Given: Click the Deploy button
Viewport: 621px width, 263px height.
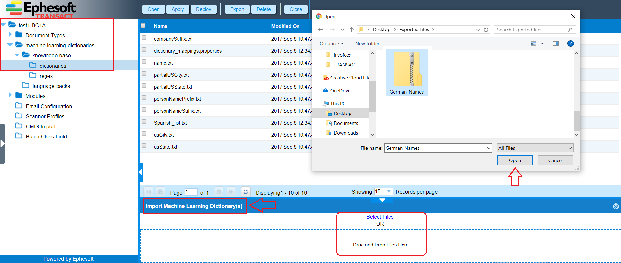Looking at the screenshot, I should point(204,9).
